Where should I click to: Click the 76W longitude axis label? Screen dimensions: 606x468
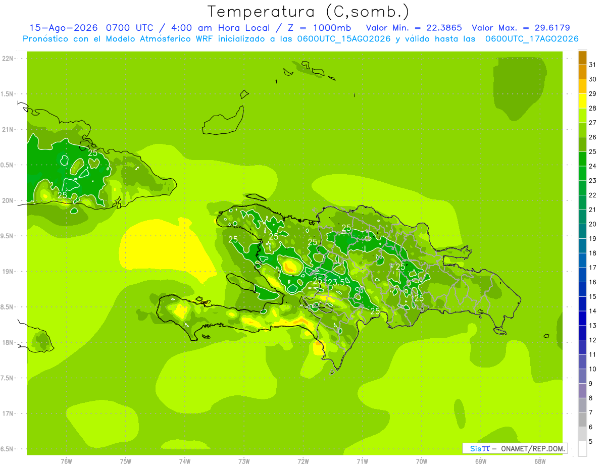(x=66, y=461)
